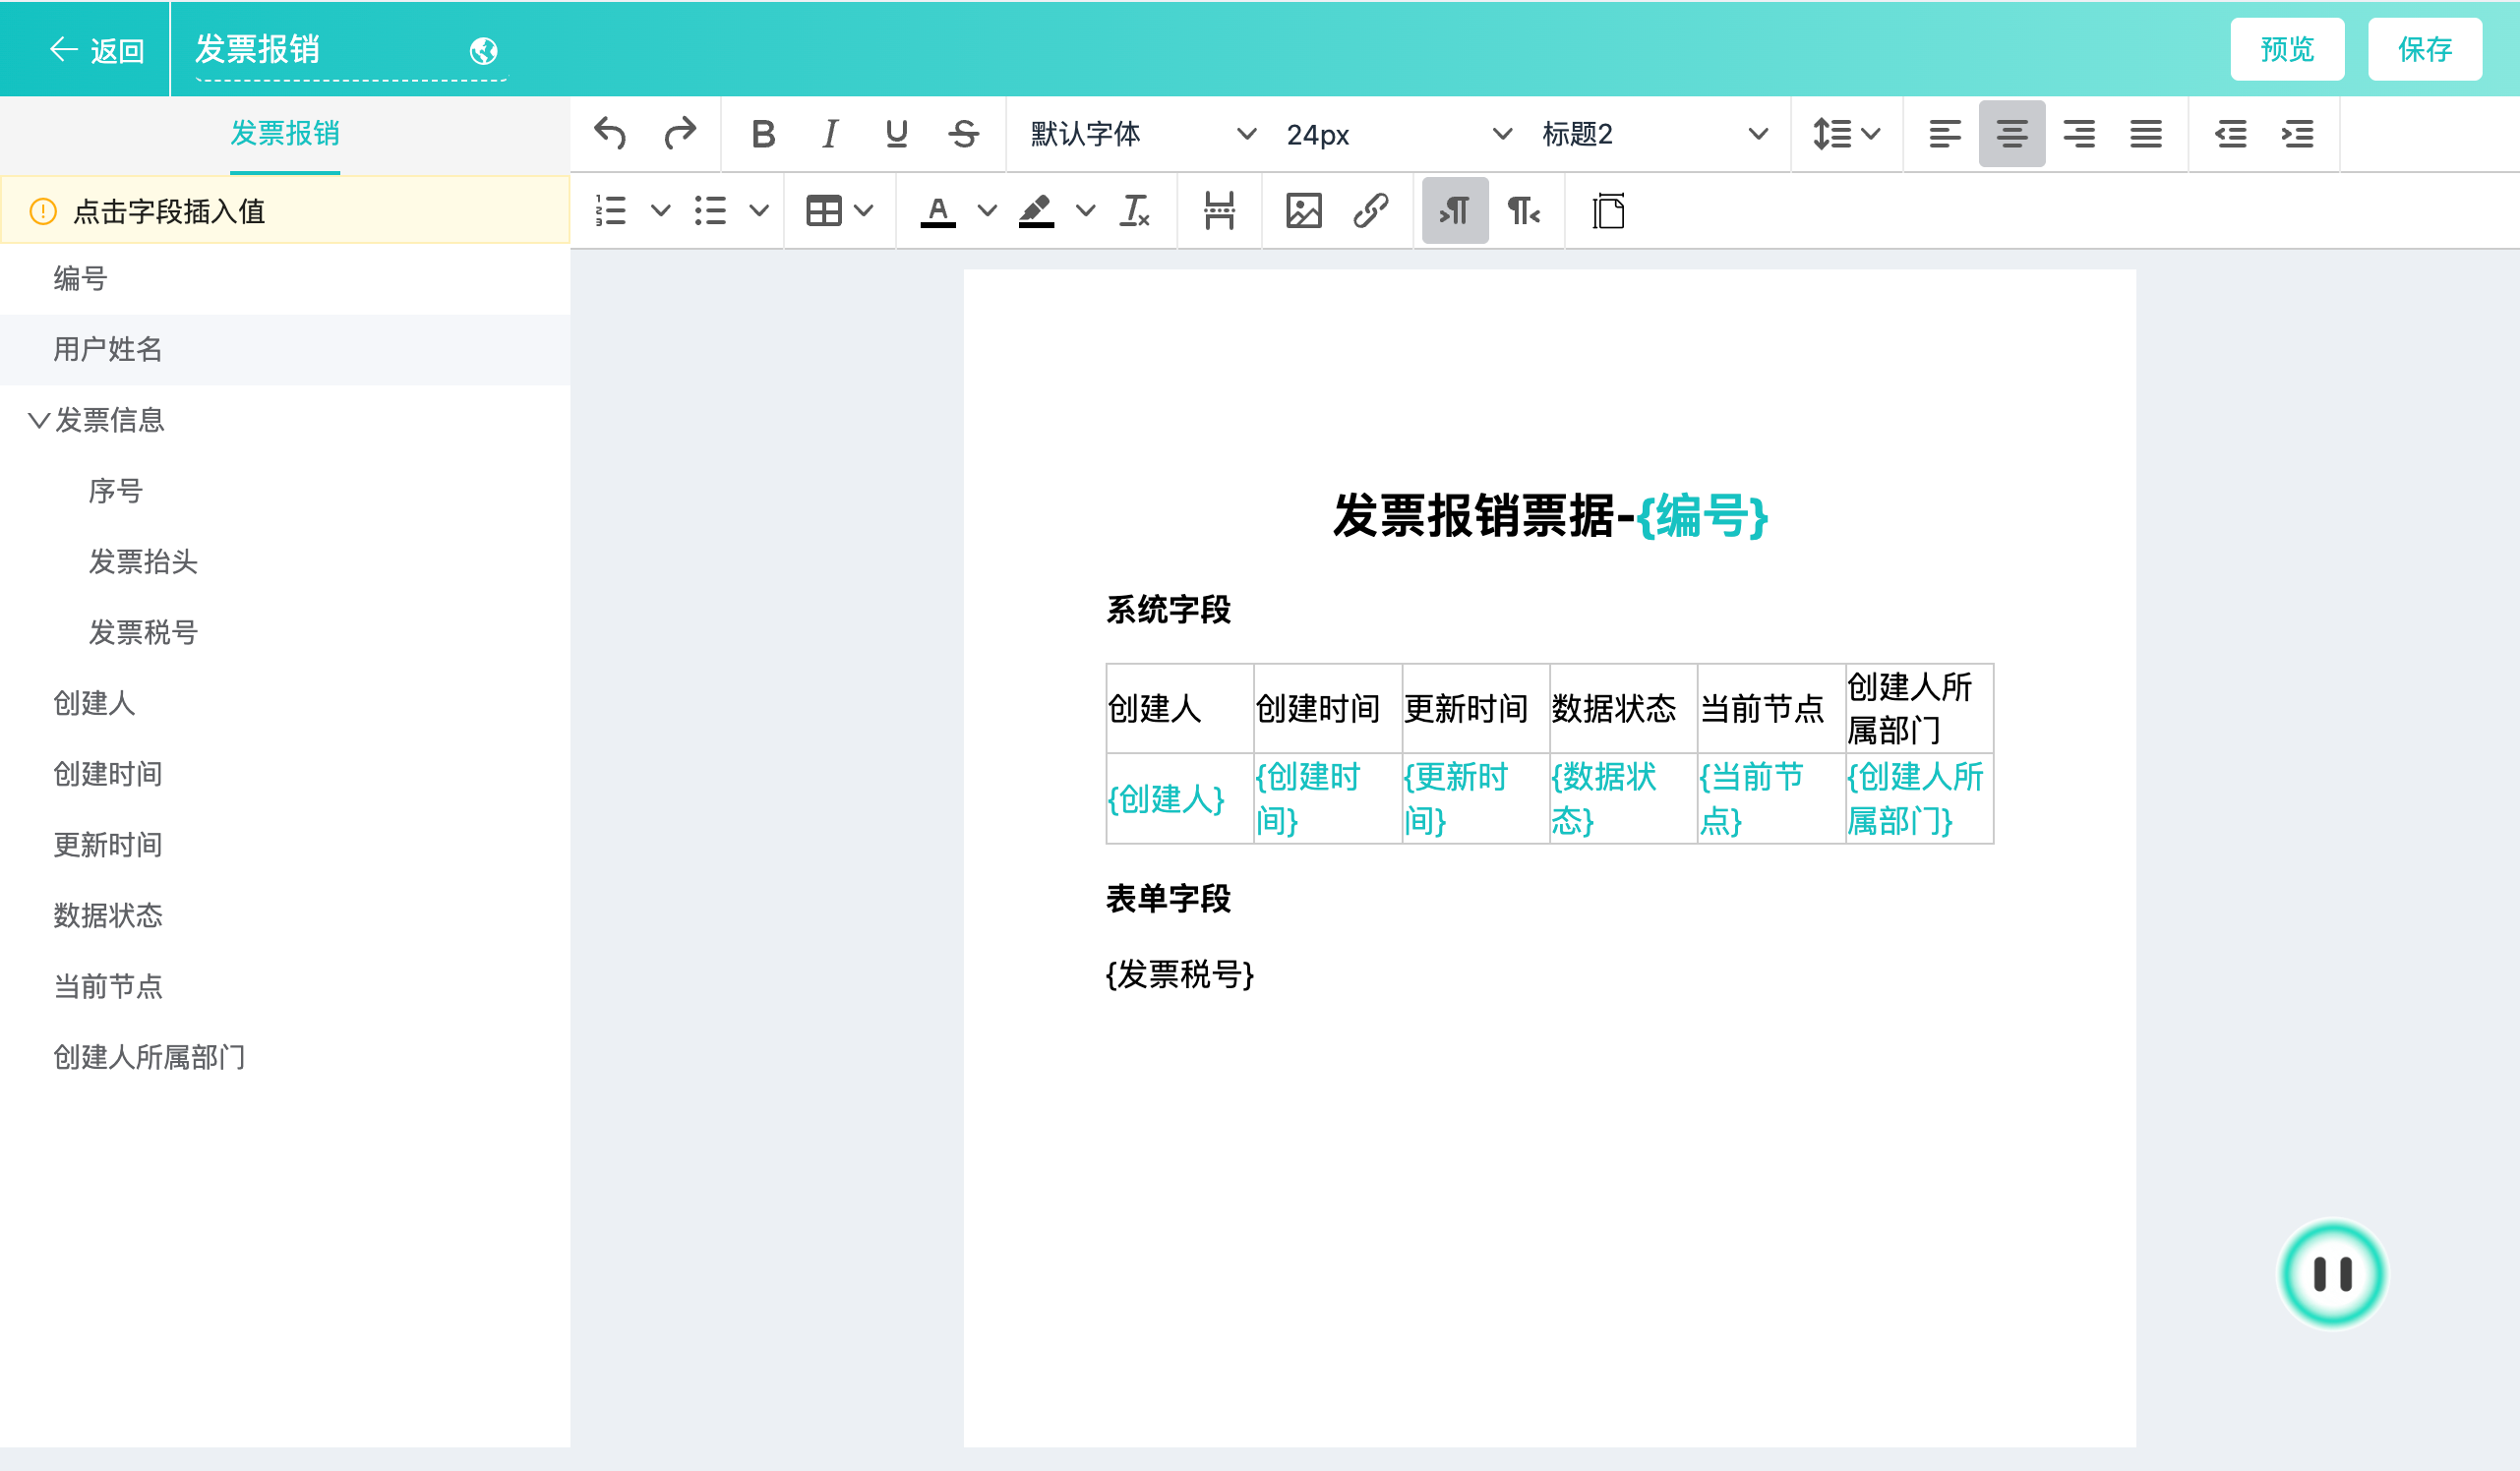Click the 保存 save button
This screenshot has height=1471, width=2520.
[x=2425, y=49]
